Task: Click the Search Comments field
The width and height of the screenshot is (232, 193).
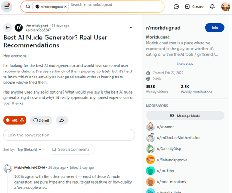Action: pyautogui.click(x=71, y=149)
